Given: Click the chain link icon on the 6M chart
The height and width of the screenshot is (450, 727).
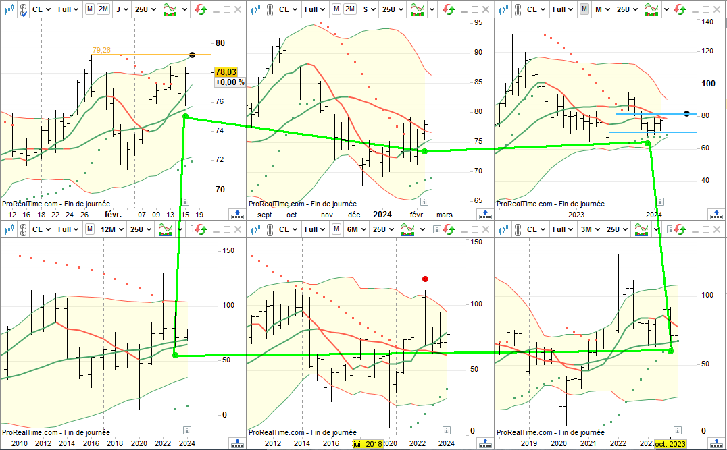Looking at the screenshot, I should click(x=271, y=229).
